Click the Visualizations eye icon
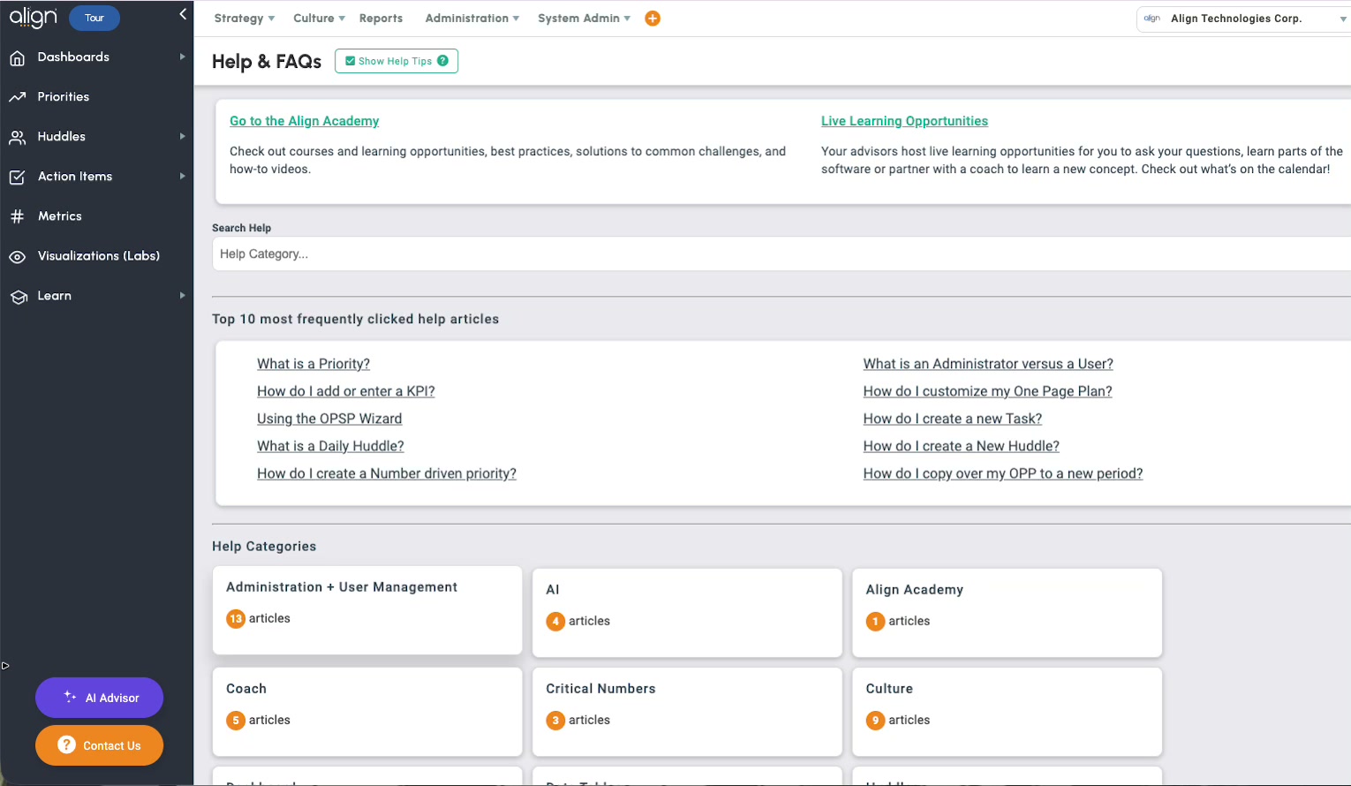1351x786 pixels. (17, 257)
